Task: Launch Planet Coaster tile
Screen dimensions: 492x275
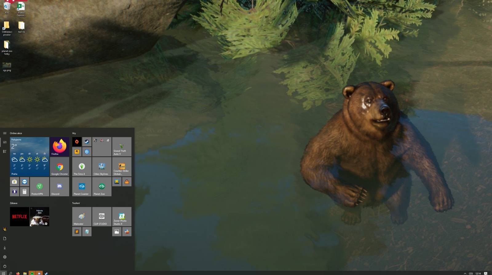Action: coord(82,187)
